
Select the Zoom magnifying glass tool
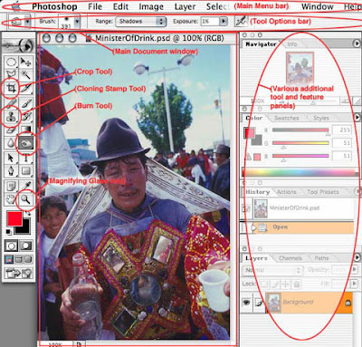pyautogui.click(x=26, y=199)
